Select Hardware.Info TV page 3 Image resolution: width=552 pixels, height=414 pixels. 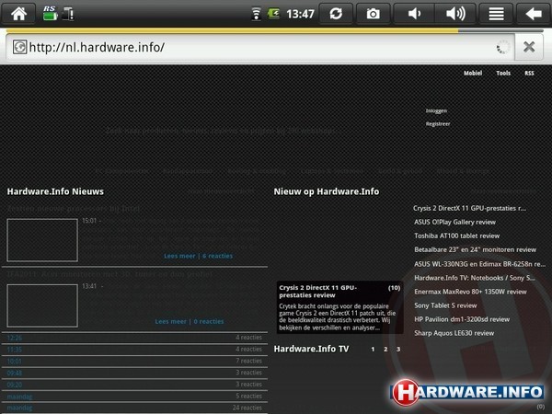[398, 350]
